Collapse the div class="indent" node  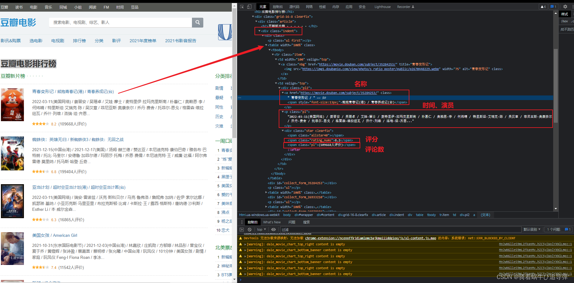coord(259,31)
